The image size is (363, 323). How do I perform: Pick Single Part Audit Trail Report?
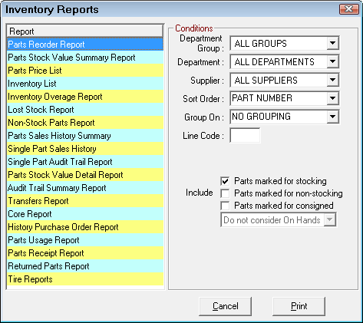pyautogui.click(x=85, y=162)
